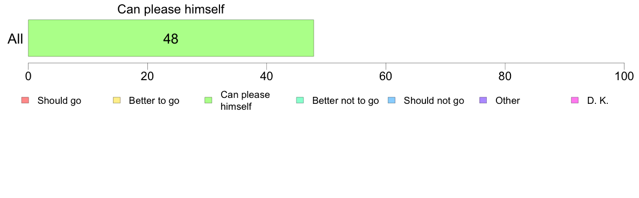
Task: Click the green Can please himself swatch
Action: (208, 100)
